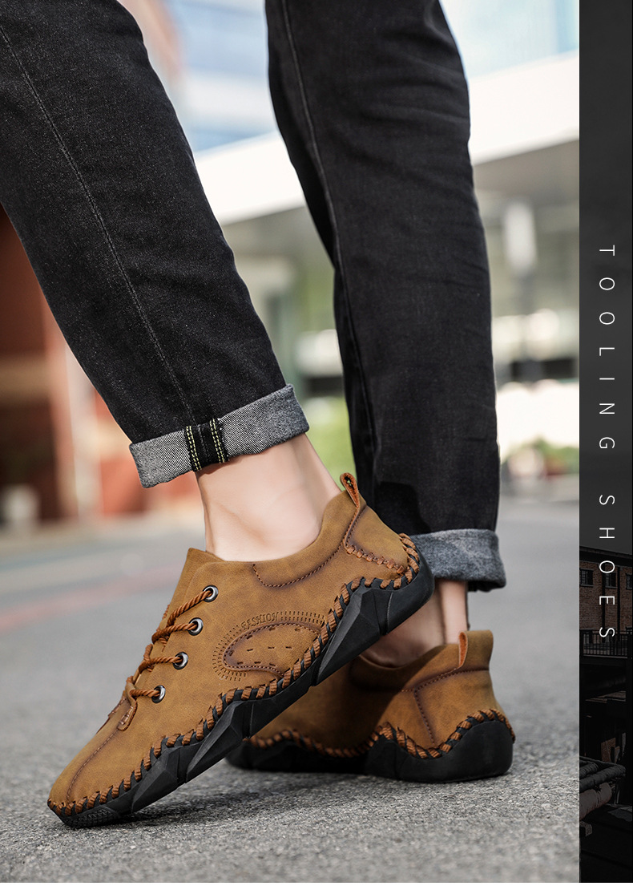This screenshot has height=886, width=633.
Task: Click the brown shoe product photo
Action: click(289, 443)
